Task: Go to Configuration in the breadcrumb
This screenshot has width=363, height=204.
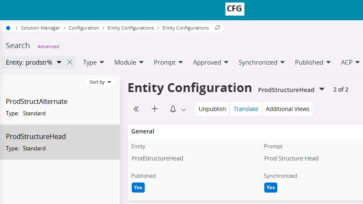Action: pyautogui.click(x=84, y=28)
